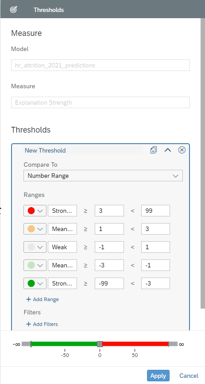Click the Weak range label field
The height and width of the screenshot is (384, 205).
pyautogui.click(x=62, y=247)
